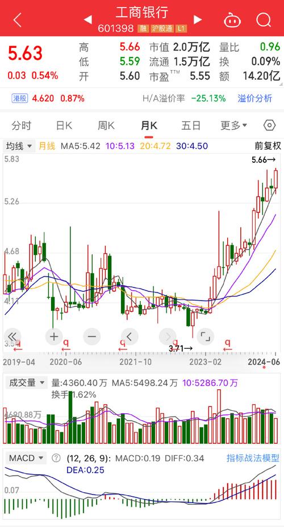Viewport: 284px width, 527px height.
Task: Tap the 2019-04 date label
Action: pos(19,361)
